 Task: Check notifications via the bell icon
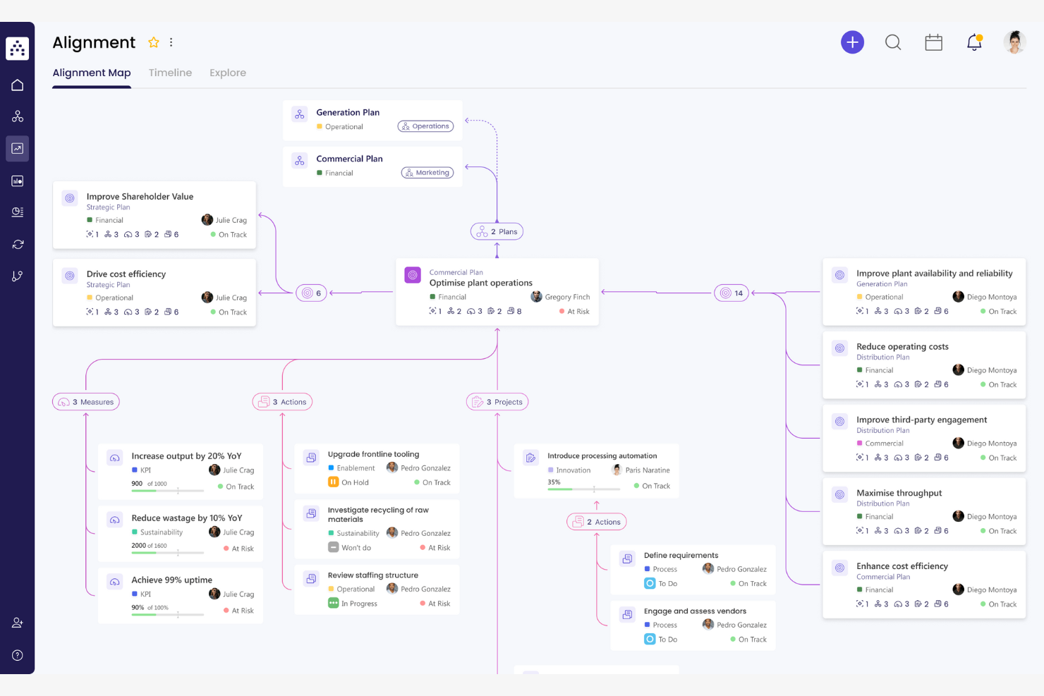point(974,42)
